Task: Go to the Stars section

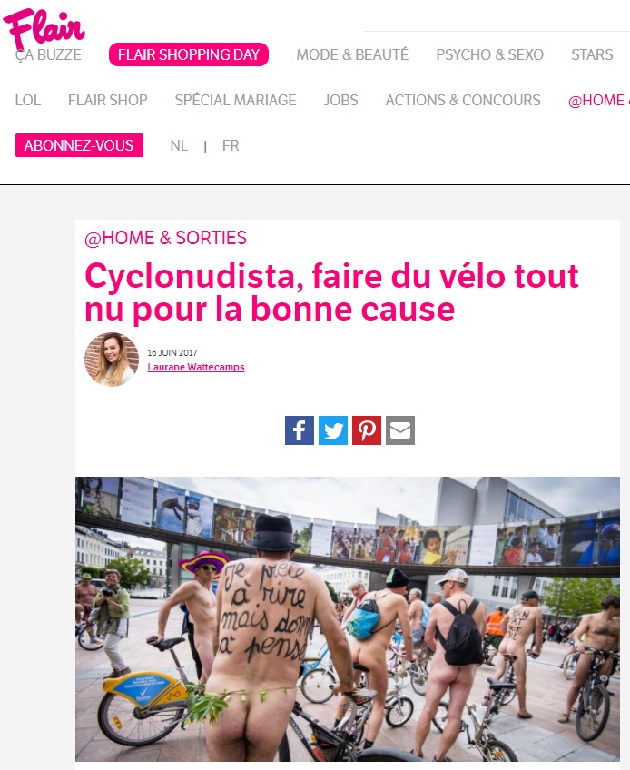Action: tap(592, 54)
